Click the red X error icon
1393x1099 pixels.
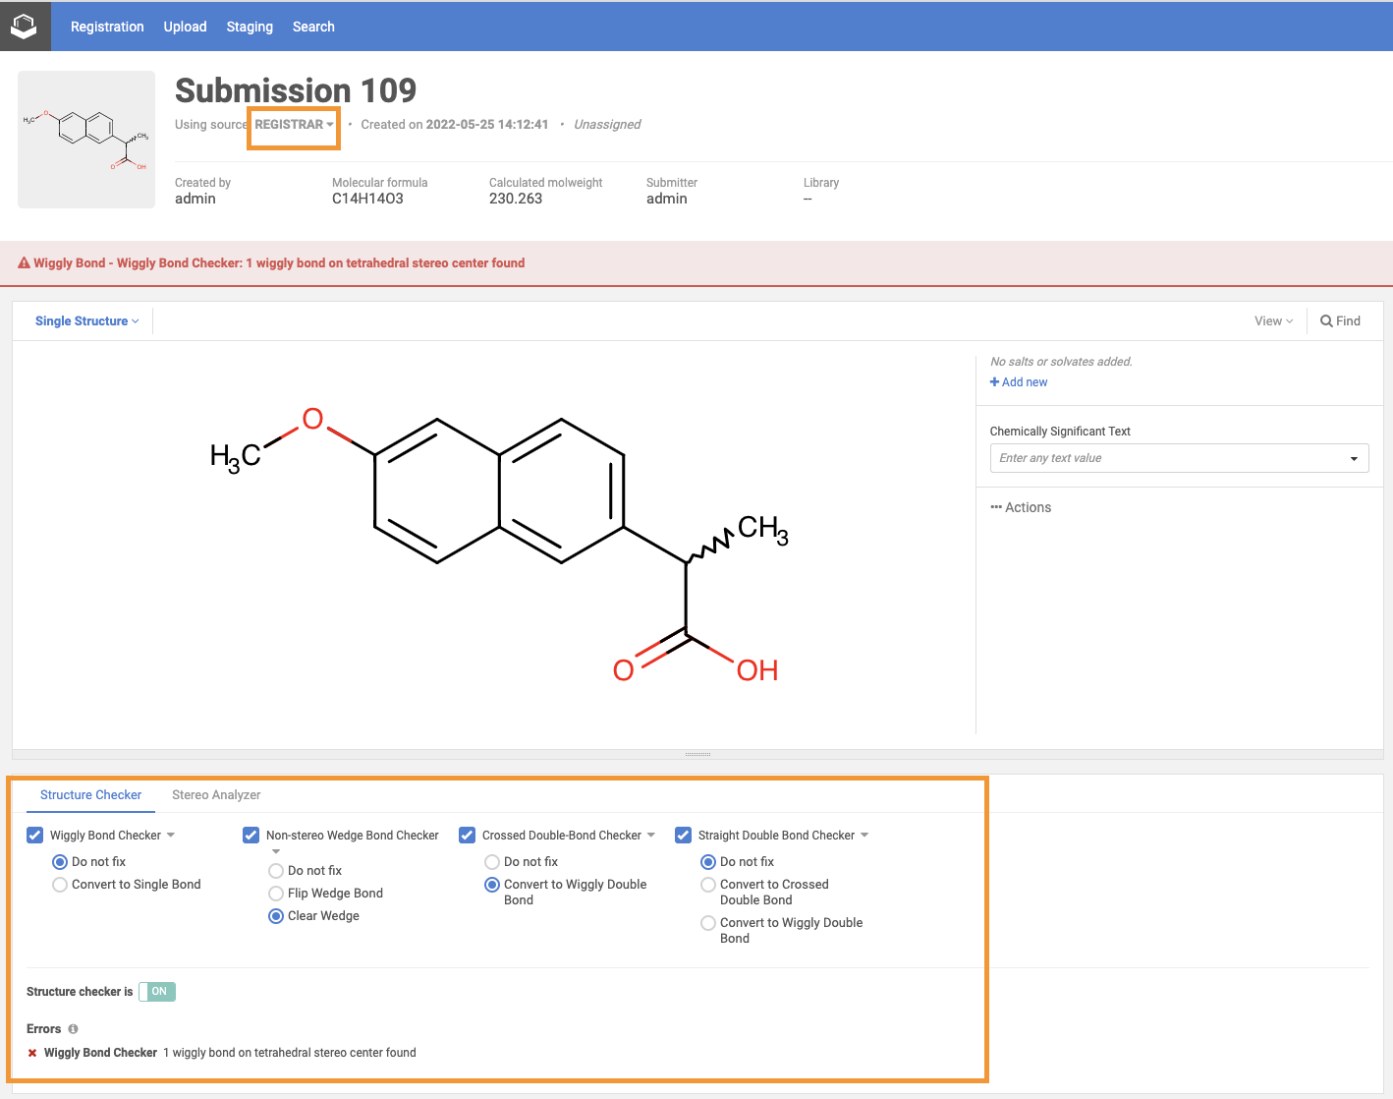(32, 1053)
